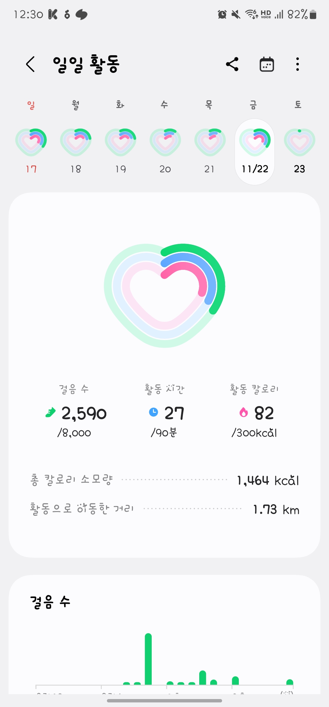
Task: Select the highlighted 11/22 Friday entry
Action: click(x=255, y=152)
